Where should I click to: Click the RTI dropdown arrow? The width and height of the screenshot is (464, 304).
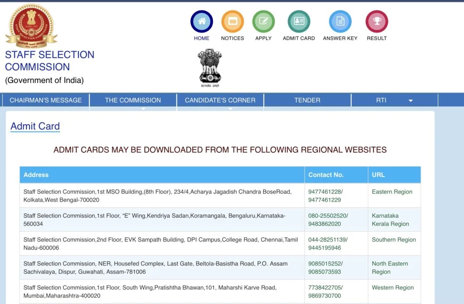coord(411,101)
